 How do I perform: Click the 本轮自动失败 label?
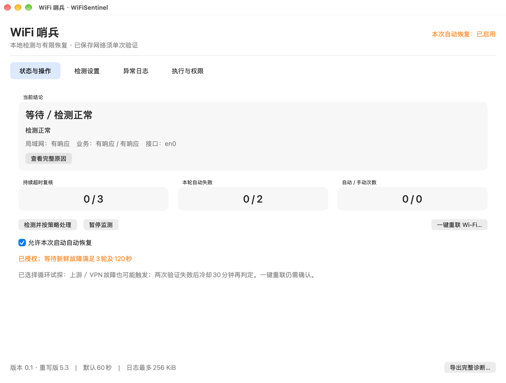(197, 182)
